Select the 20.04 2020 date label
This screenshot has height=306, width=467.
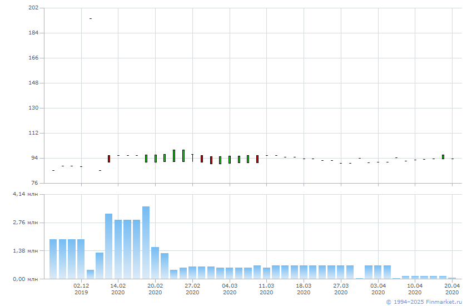pyautogui.click(x=452, y=289)
